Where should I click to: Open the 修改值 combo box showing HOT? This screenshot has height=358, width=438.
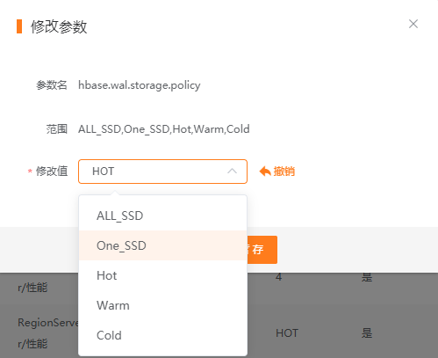click(x=162, y=172)
